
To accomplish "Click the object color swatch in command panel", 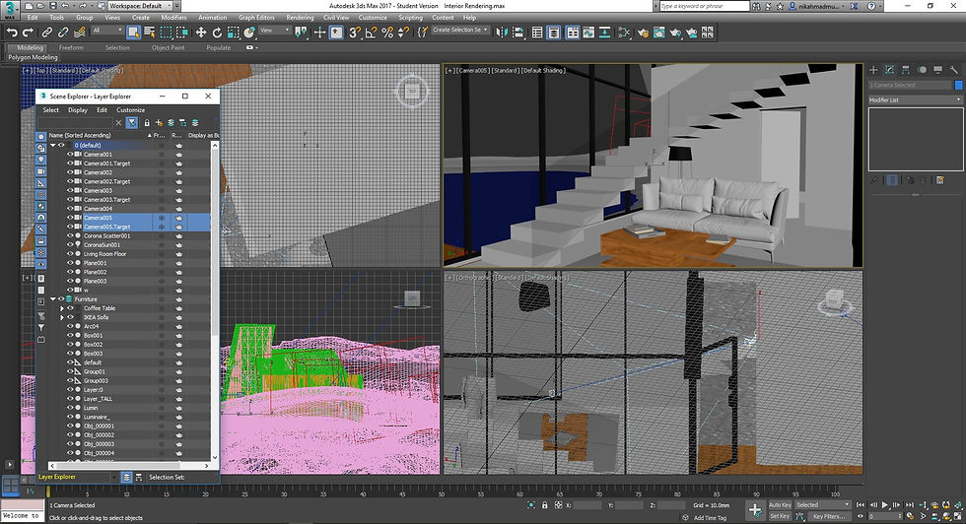I will 958,85.
